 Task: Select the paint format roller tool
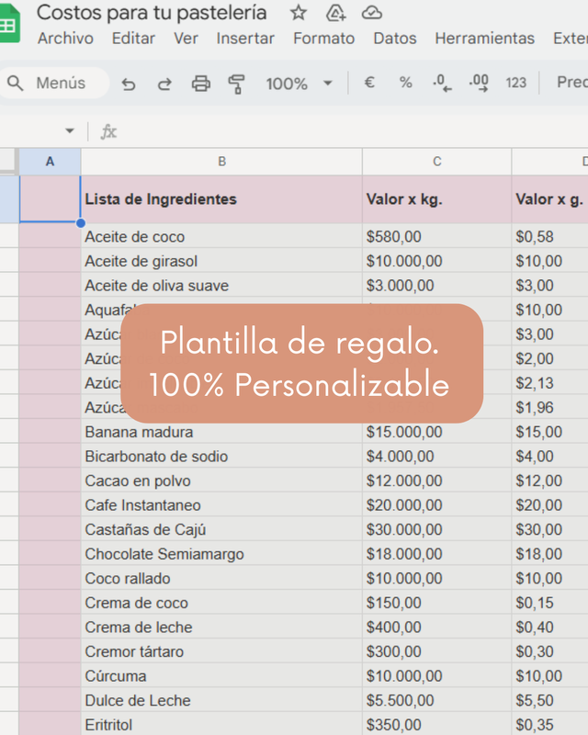click(x=236, y=84)
